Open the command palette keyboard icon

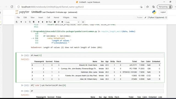click(83, 22)
